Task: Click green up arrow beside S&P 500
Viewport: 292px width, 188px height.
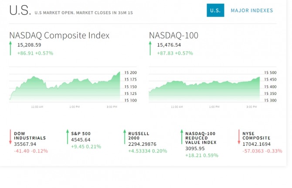Action: point(68,137)
